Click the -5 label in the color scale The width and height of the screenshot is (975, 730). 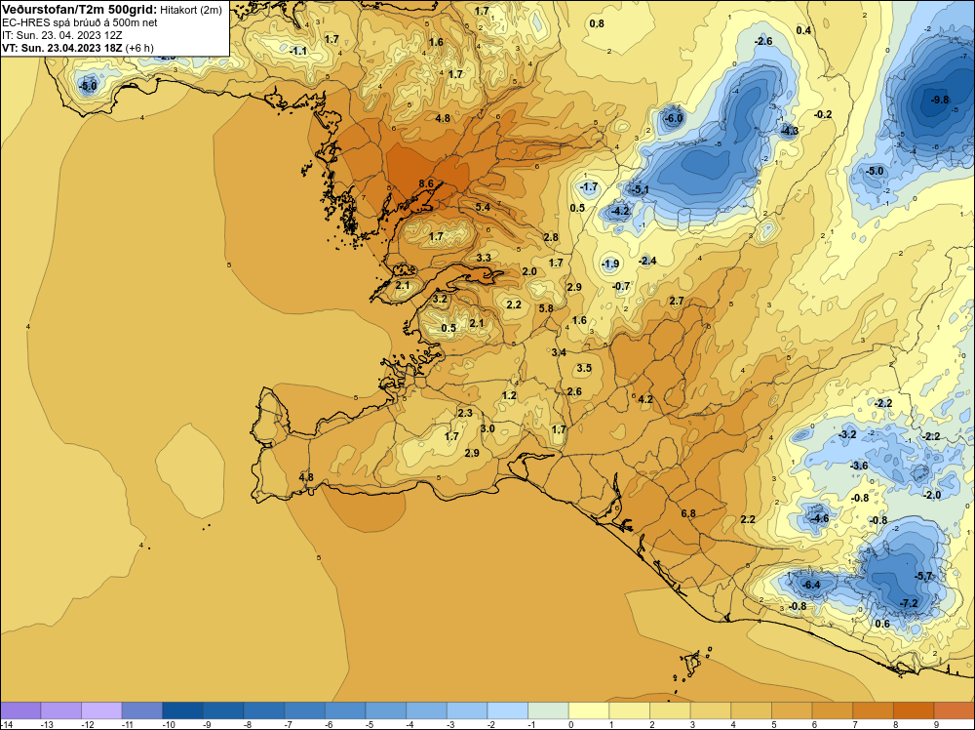(x=370, y=724)
